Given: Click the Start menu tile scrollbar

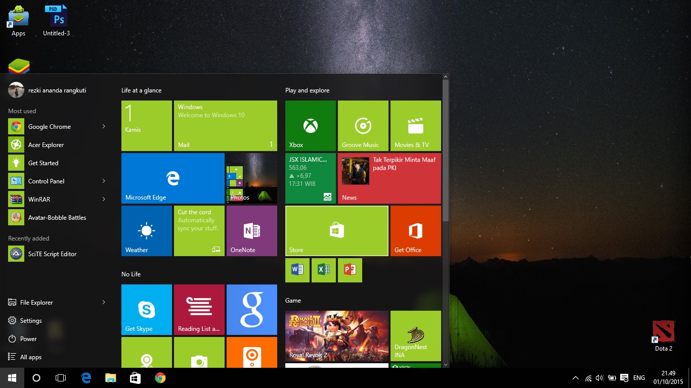Looking at the screenshot, I should pos(445,151).
